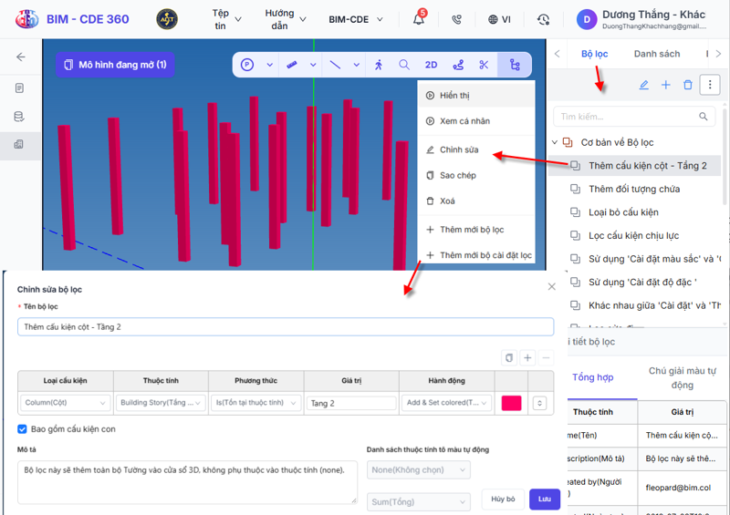The width and height of the screenshot is (730, 515).
Task: Open the building model icon in left sidebar
Action: [19, 144]
